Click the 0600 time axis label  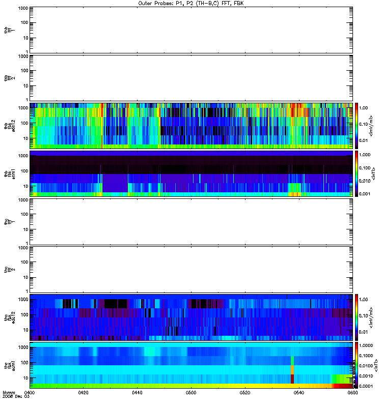coord(352,392)
